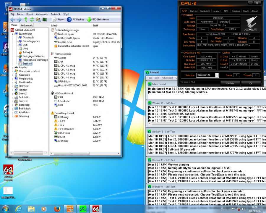
Task: Click the Firefox taskbar icon
Action: pyautogui.click(x=57, y=209)
